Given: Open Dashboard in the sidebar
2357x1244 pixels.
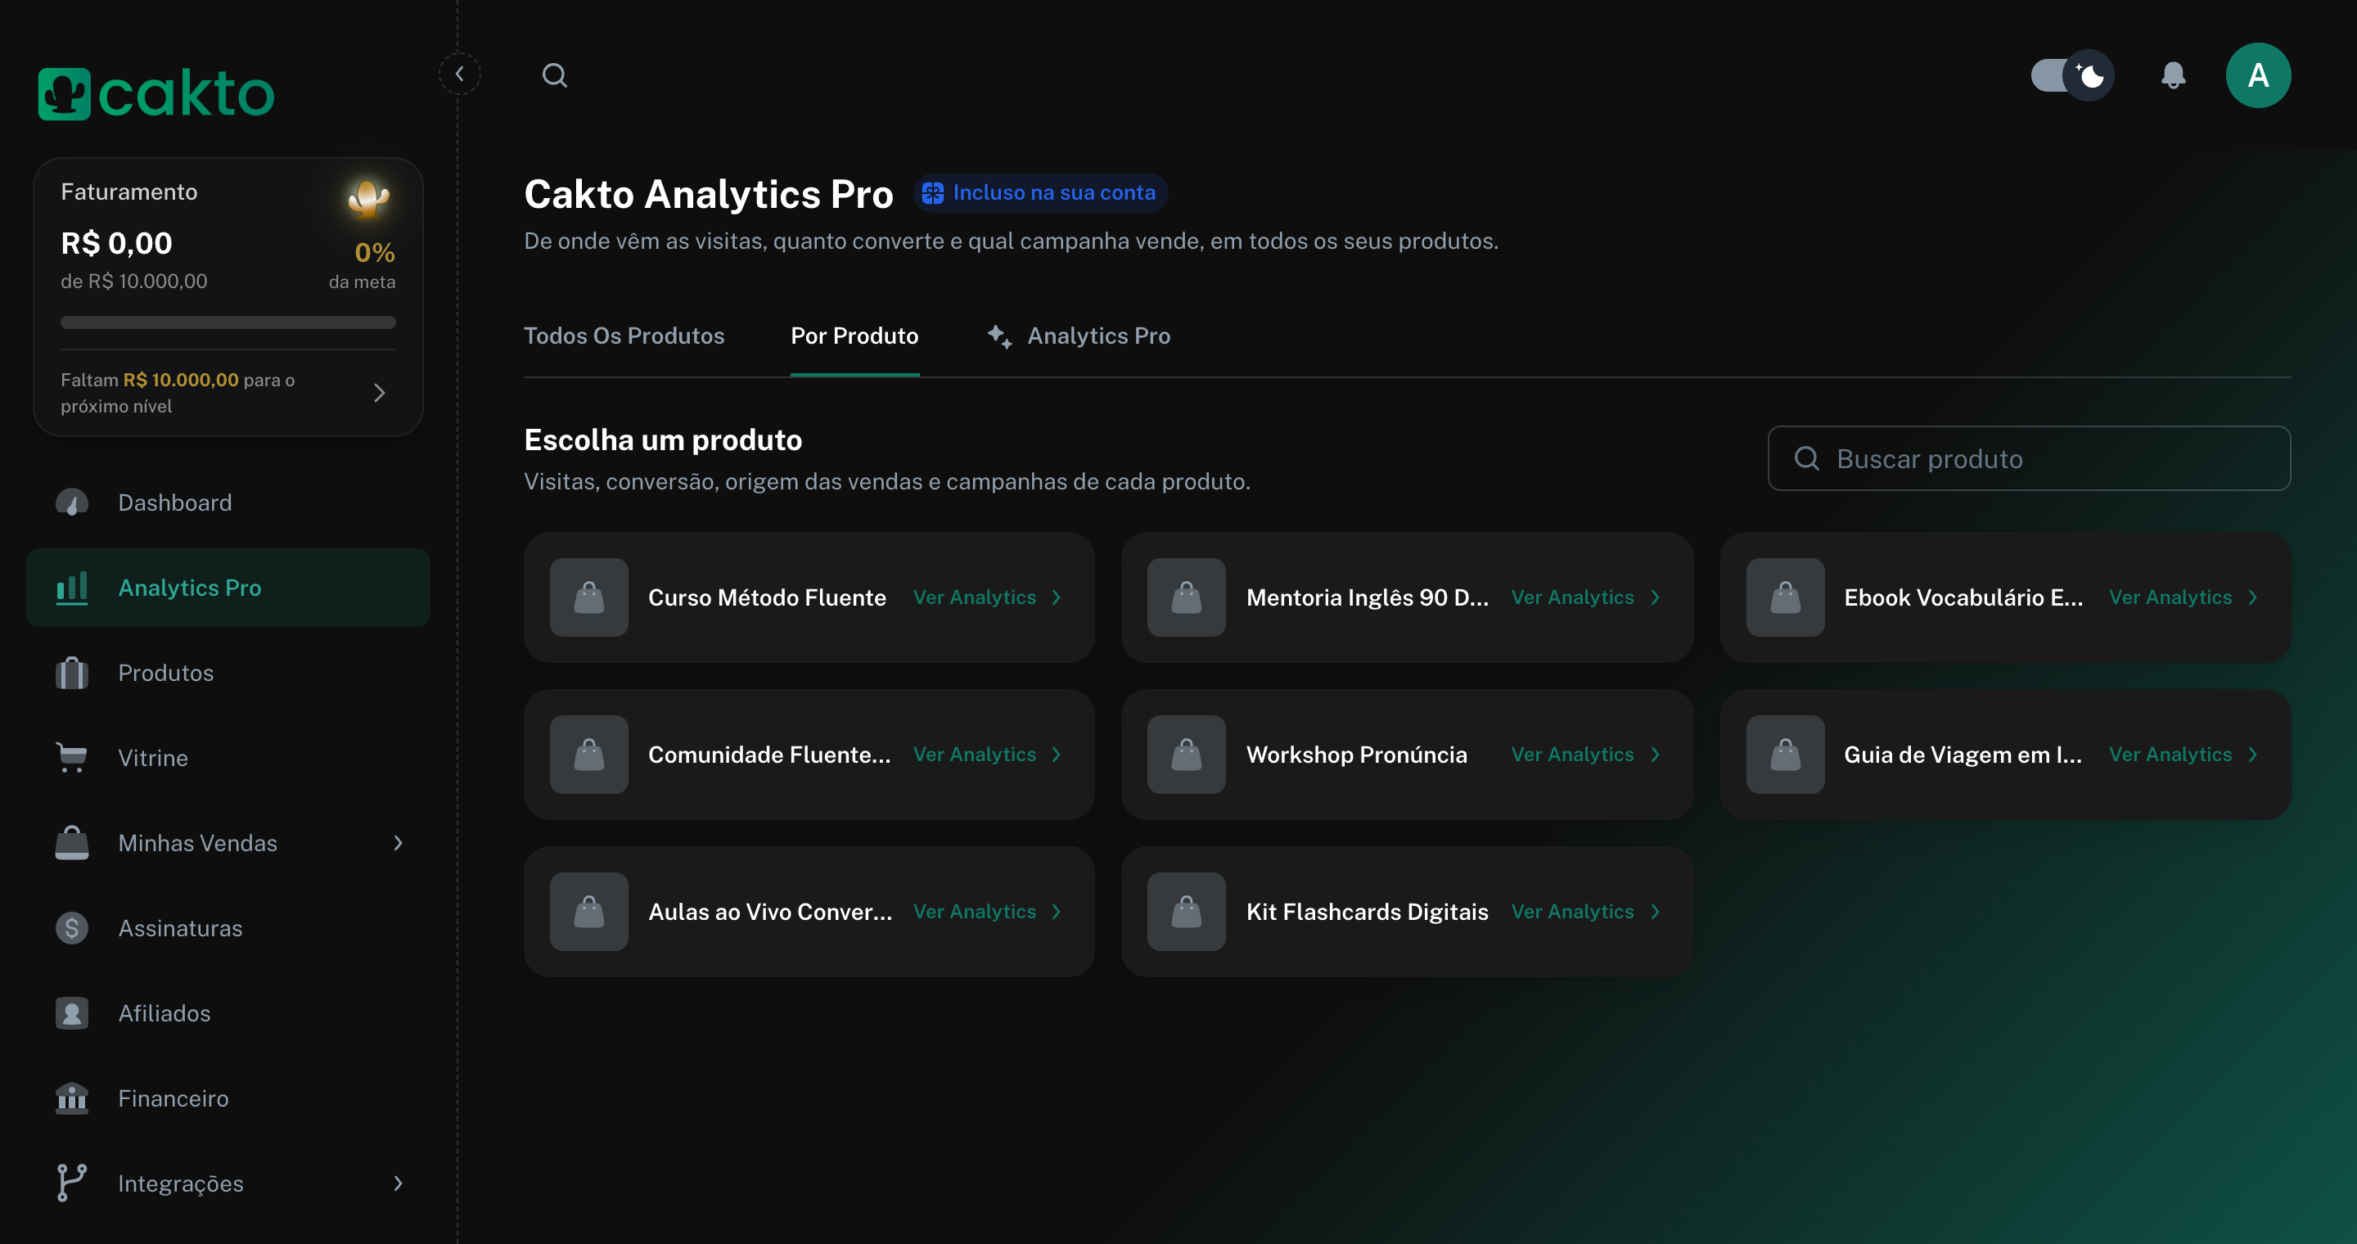Looking at the screenshot, I should click(228, 503).
